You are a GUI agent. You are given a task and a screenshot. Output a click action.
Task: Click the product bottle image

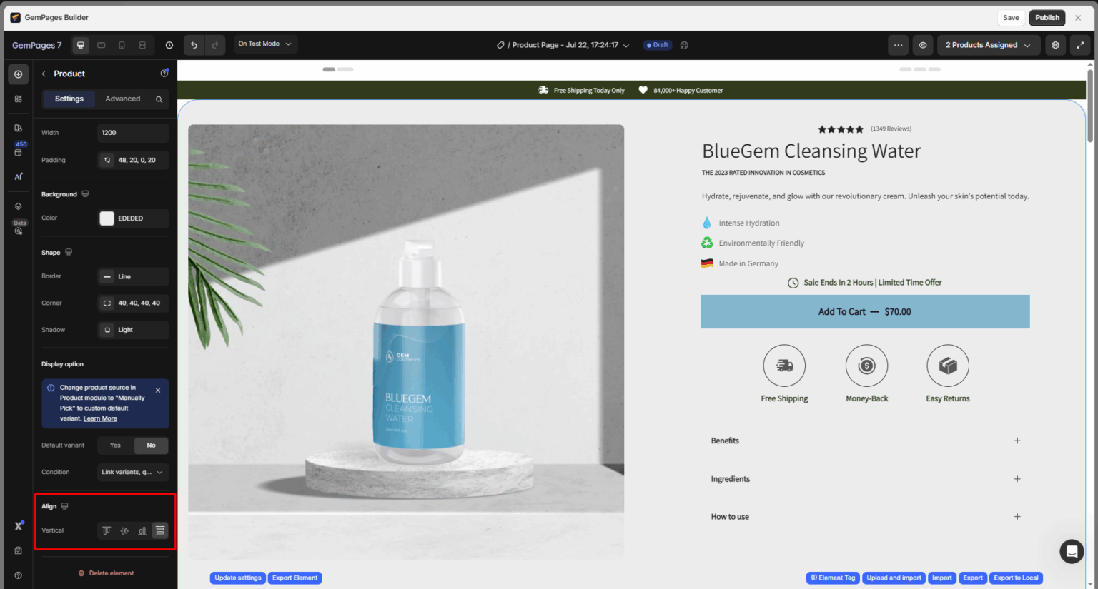click(406, 343)
